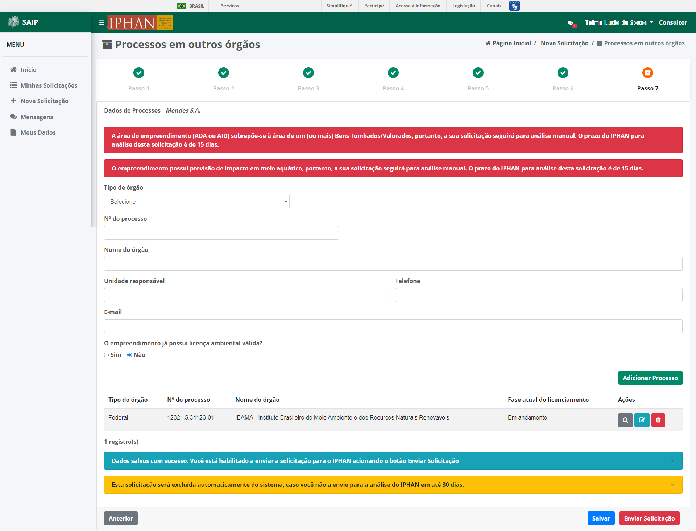This screenshot has height=531, width=696.
Task: Edit the IBAMA process row
Action: (642, 420)
